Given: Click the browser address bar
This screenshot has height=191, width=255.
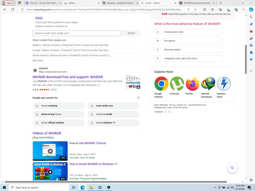Looking at the screenshot, I should click(104, 10).
